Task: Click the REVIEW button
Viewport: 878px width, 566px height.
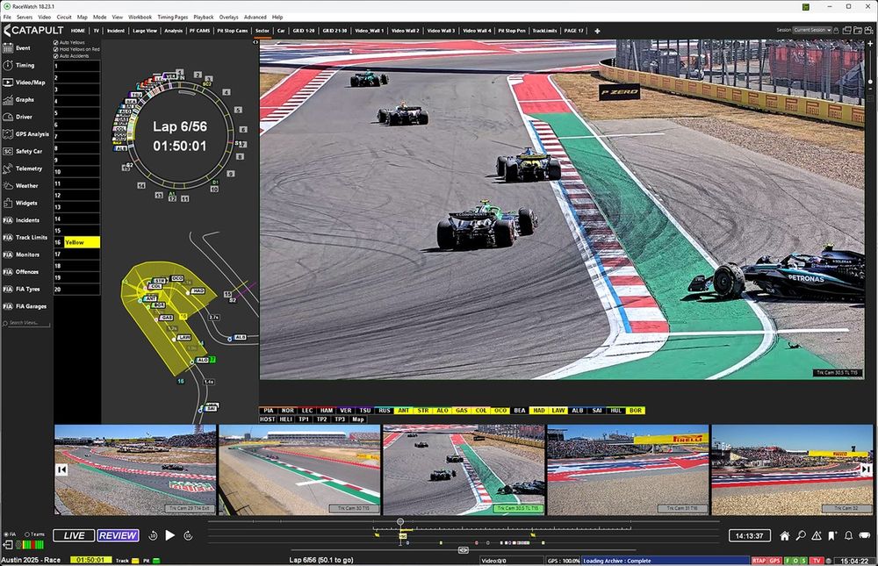Action: 118,535
